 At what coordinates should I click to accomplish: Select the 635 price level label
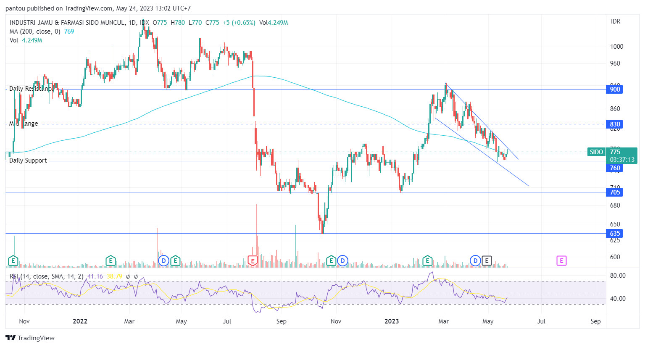615,234
